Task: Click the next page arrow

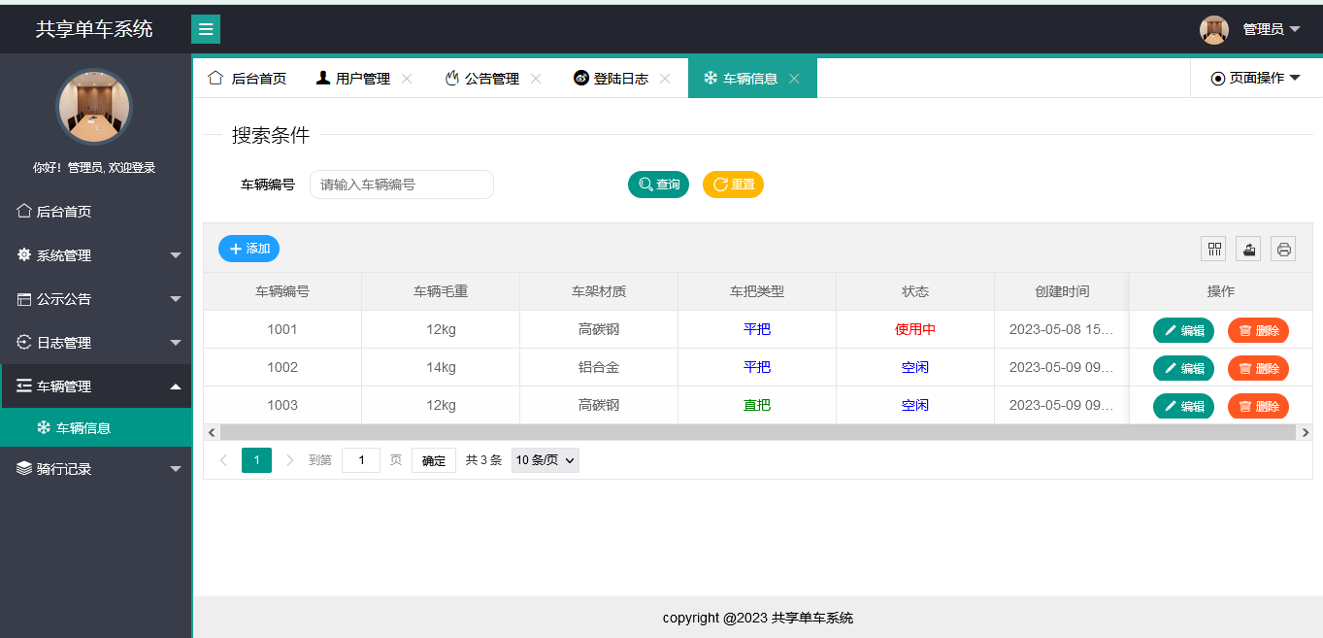Action: tap(289, 460)
